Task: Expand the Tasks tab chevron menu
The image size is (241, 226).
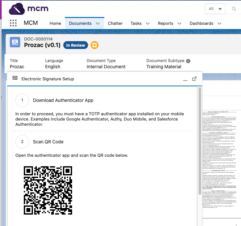Action: pyautogui.click(x=148, y=24)
